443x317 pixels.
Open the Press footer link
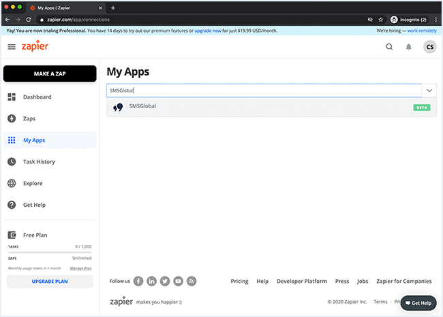342,281
